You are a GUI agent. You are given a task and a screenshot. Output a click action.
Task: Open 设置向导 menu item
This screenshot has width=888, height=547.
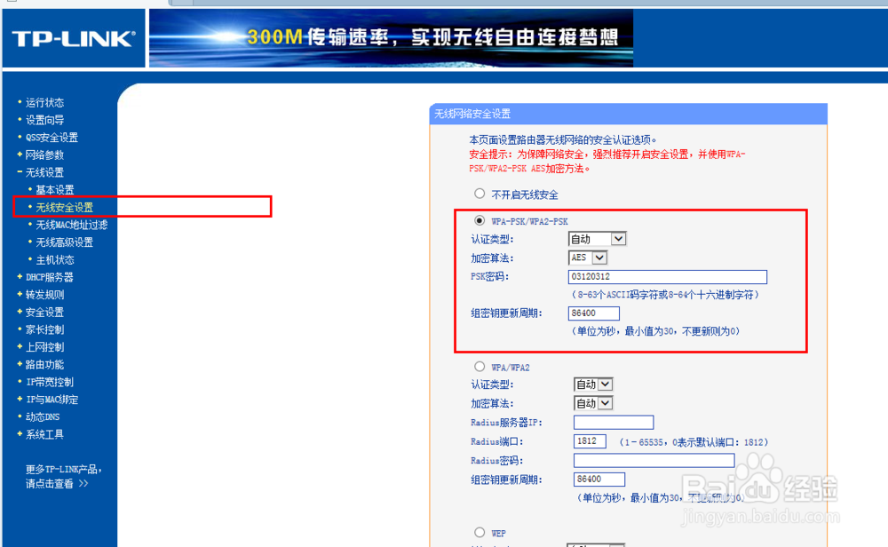coord(44,120)
